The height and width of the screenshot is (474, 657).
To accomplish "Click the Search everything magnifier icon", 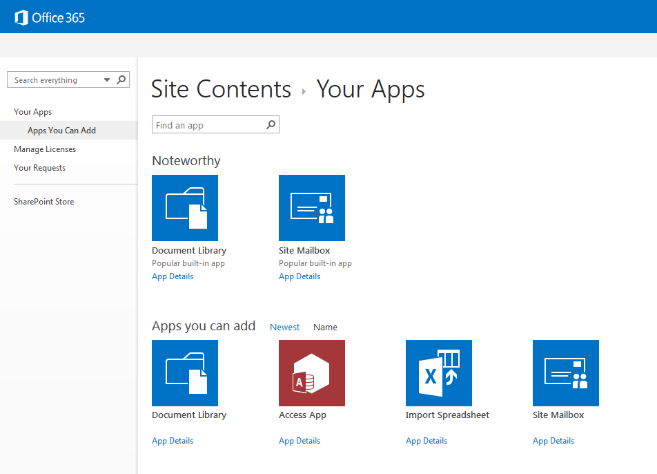I will pyautogui.click(x=121, y=79).
